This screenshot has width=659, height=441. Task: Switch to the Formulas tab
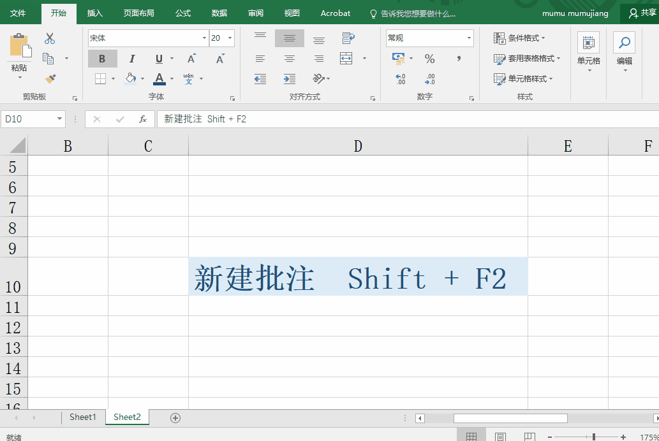183,13
